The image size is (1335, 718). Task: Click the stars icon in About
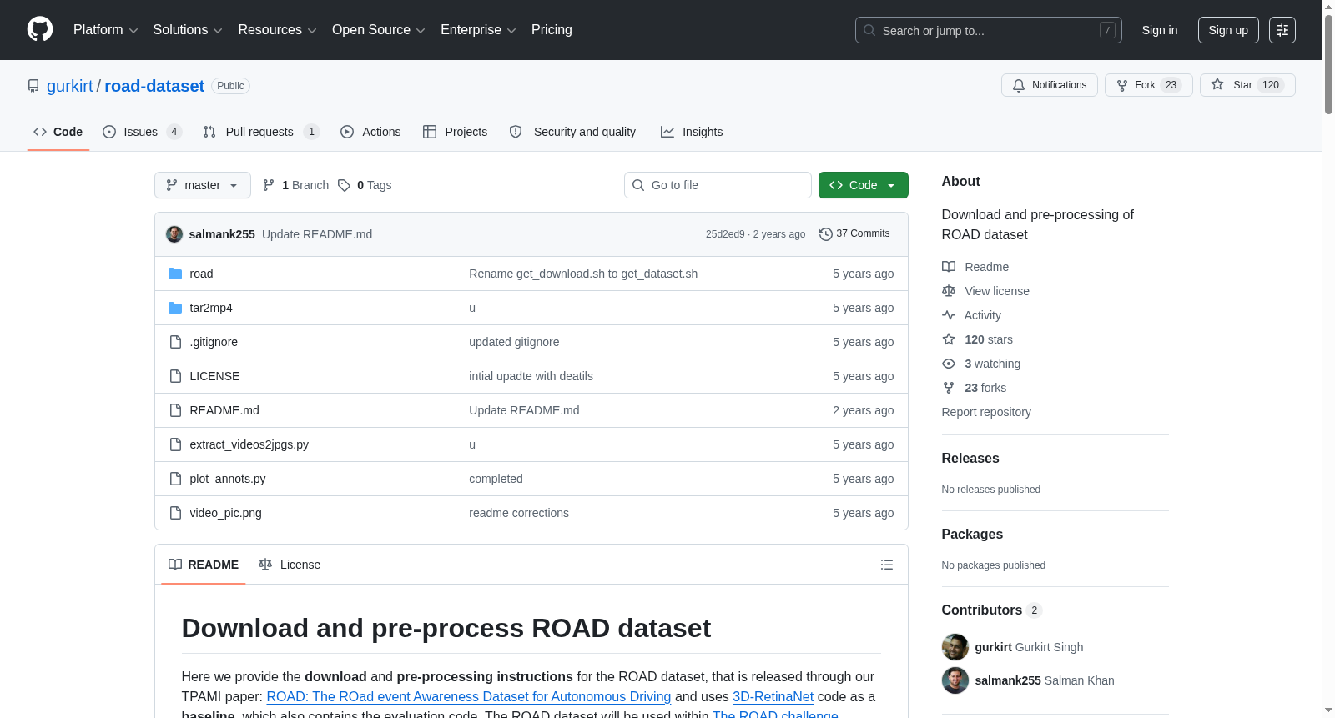(x=949, y=339)
